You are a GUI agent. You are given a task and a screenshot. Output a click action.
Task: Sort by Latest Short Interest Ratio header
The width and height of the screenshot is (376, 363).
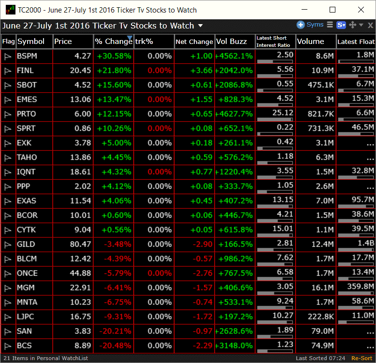(275, 42)
